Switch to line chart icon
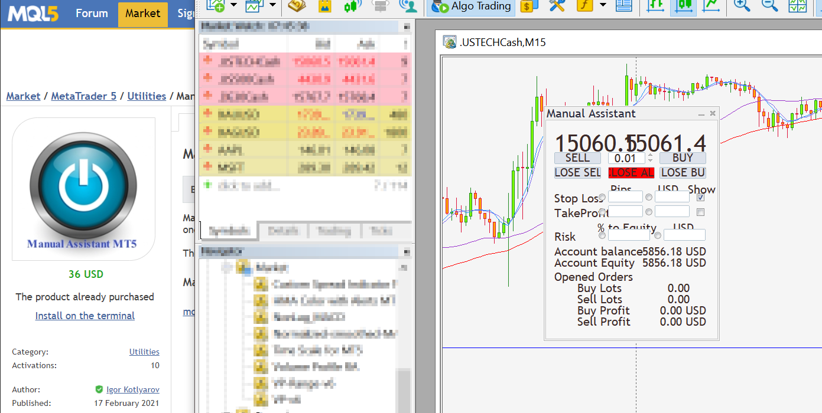Screen dimensions: 822x413 pyautogui.click(x=711, y=6)
